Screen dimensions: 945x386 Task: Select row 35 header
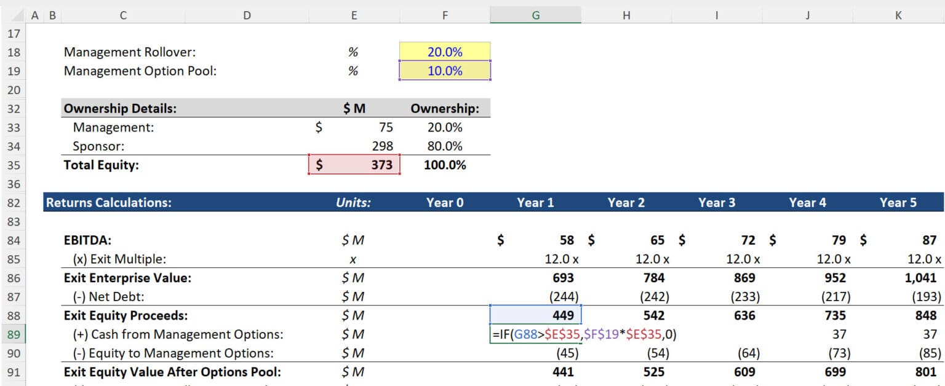[14, 165]
